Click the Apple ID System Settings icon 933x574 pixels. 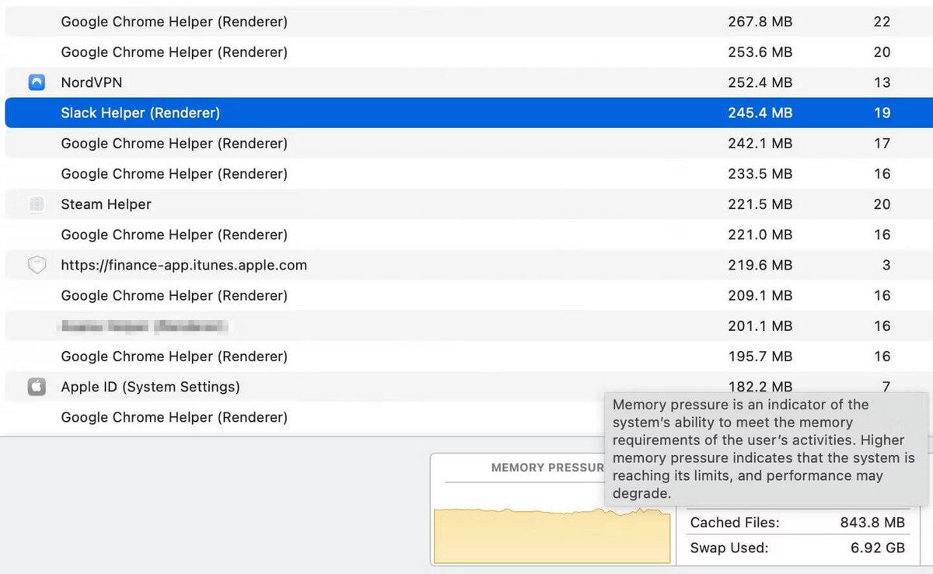click(x=37, y=387)
